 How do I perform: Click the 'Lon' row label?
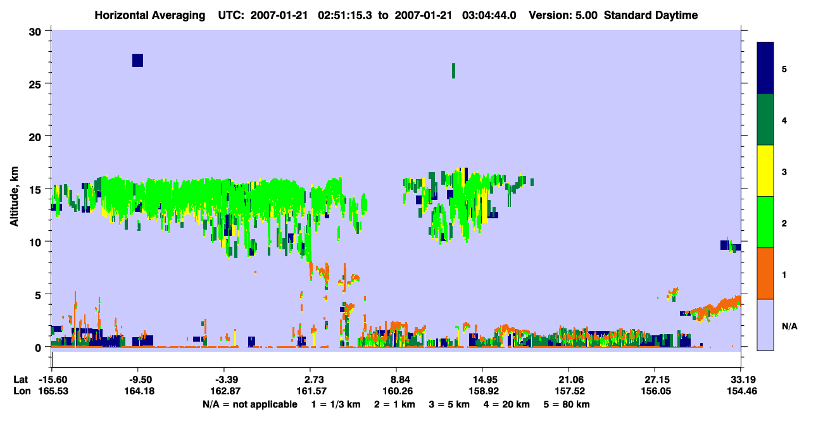pos(21,391)
